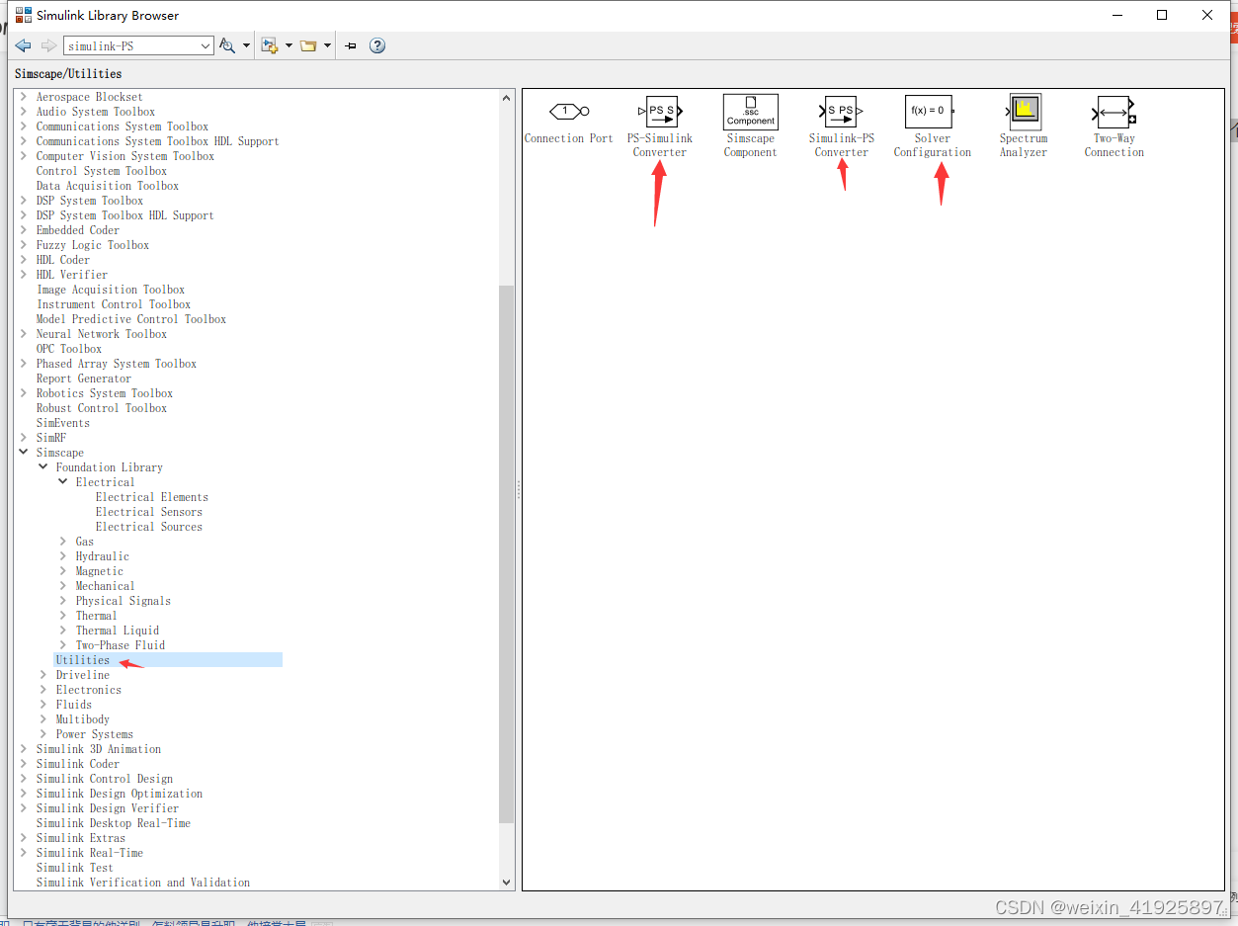
Task: Select the Connection Port block icon
Action: point(569,111)
